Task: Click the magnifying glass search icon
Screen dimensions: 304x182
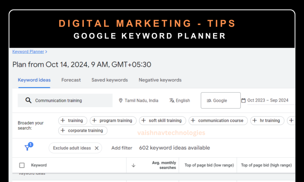Action: (29, 100)
